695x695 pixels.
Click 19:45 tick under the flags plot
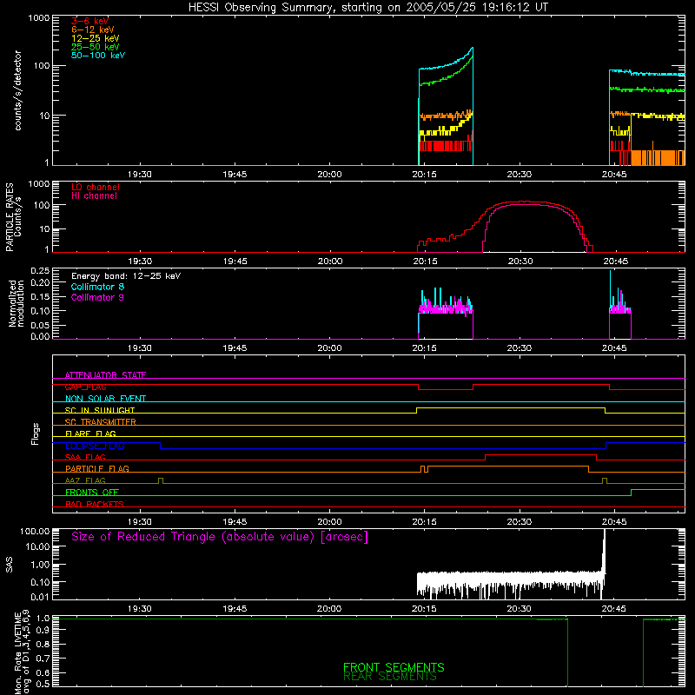click(x=235, y=522)
